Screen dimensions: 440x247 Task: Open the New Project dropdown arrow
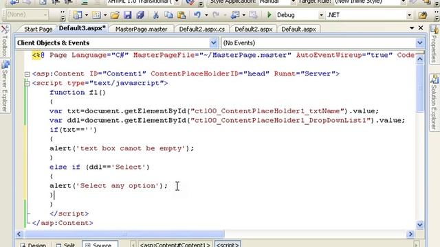tap(87, 15)
